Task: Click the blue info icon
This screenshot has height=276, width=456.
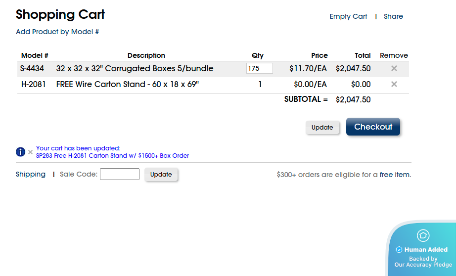Action: point(20,152)
